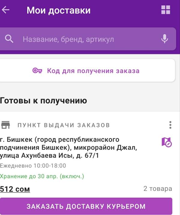Screen dimensions: 180x215
Task: Click the key icon beside order code
Action: [x=37, y=71]
